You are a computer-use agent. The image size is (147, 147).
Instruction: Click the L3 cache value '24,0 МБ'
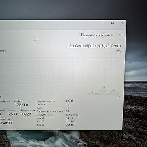click(x=70, y=125)
